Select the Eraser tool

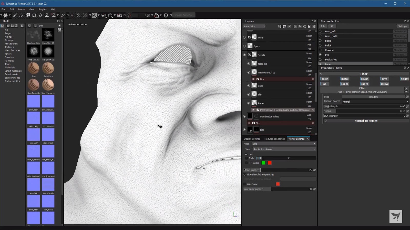[x=21, y=15]
